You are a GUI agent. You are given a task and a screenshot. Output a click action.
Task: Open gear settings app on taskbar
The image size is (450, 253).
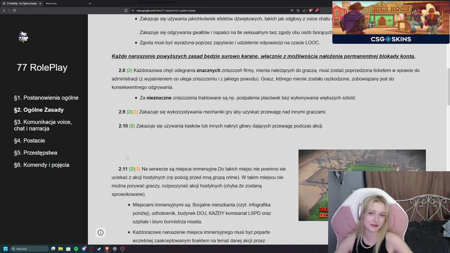coord(115,249)
